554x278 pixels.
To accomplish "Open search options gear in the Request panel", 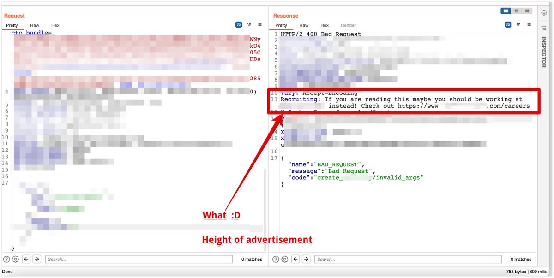I will tap(14, 259).
